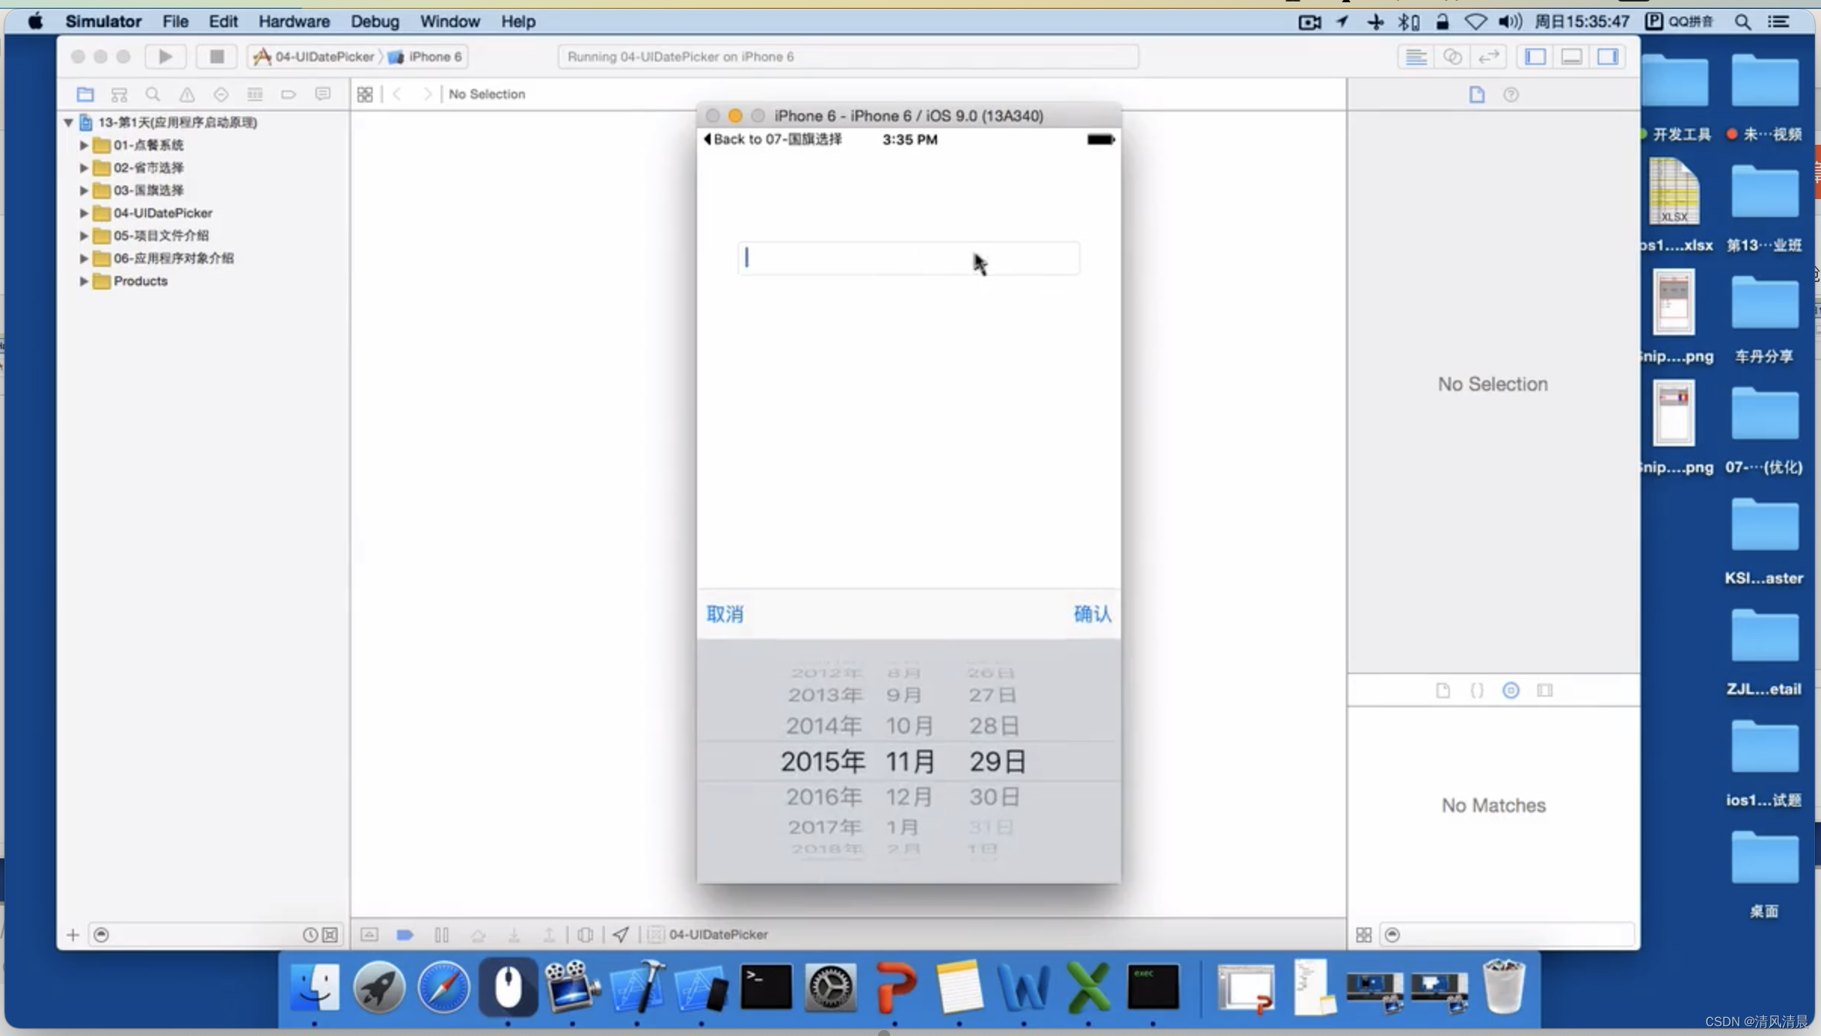This screenshot has width=1821, height=1036.
Task: Go back in editor history
Action: point(397,94)
